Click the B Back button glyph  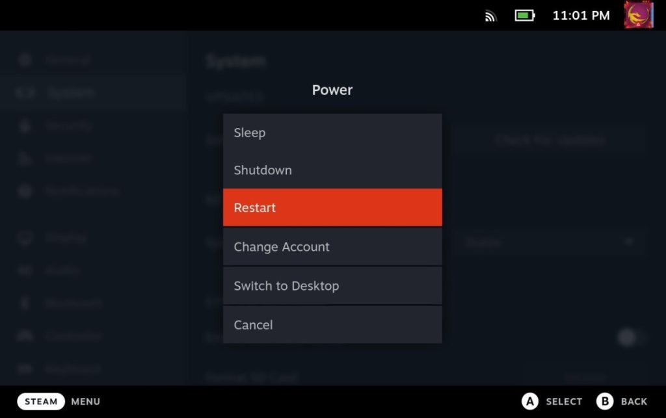click(605, 401)
